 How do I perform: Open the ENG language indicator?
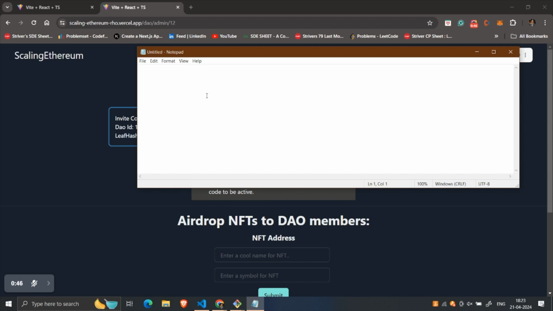coord(501,304)
